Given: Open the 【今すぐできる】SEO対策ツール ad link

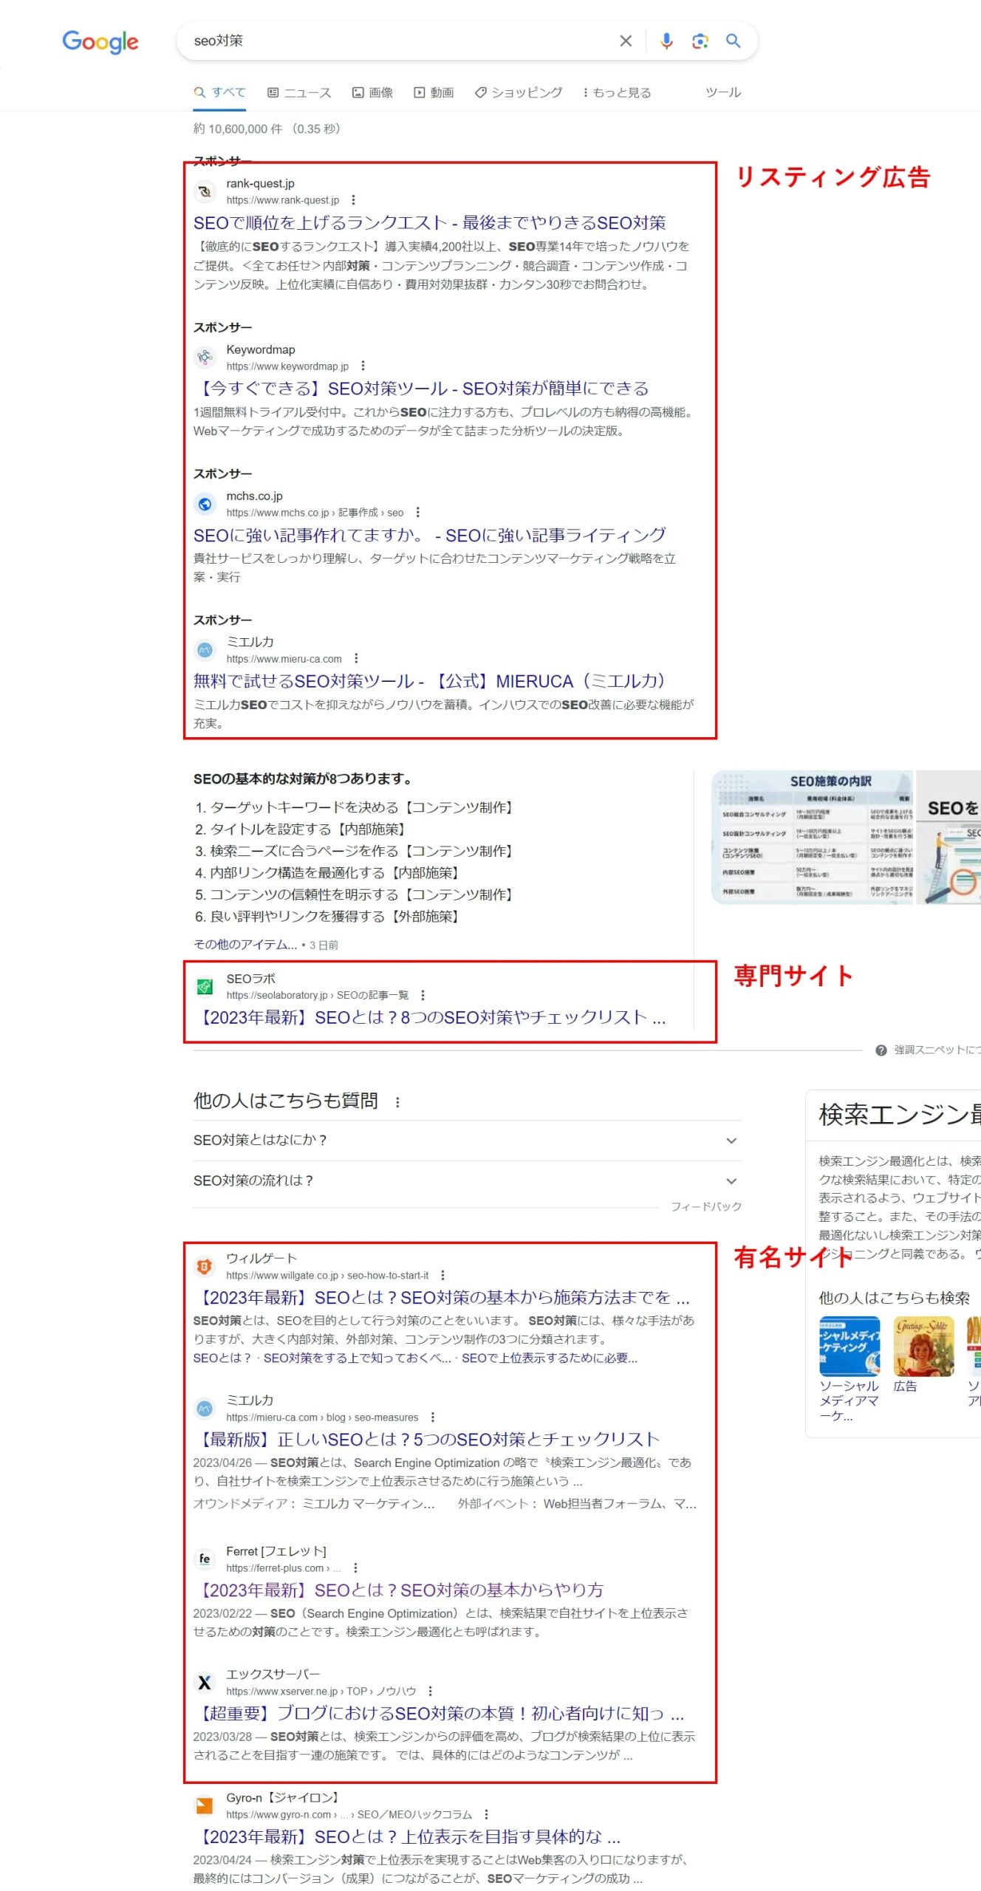Looking at the screenshot, I should tap(421, 389).
